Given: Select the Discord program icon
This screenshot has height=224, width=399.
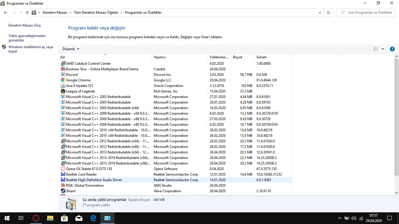Looking at the screenshot, I should 63,75.
